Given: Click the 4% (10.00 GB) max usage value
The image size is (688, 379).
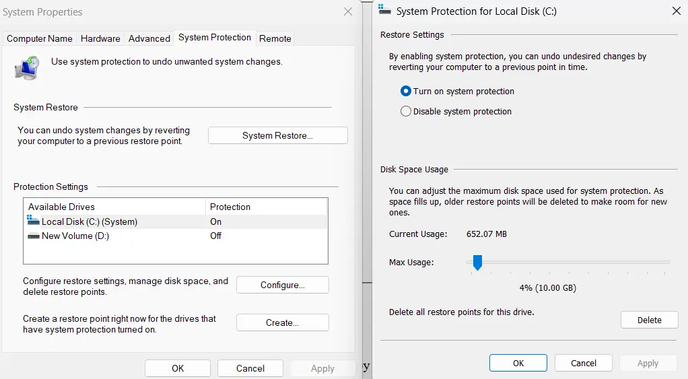Looking at the screenshot, I should (547, 288).
